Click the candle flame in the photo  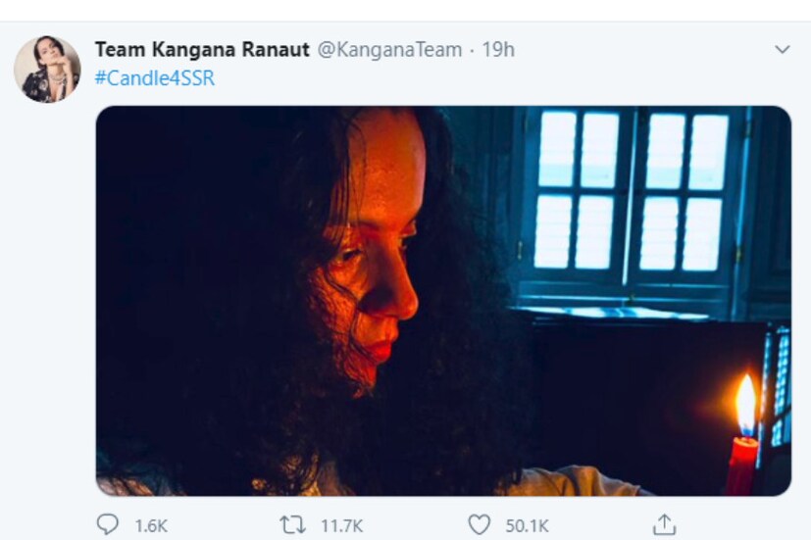746,404
